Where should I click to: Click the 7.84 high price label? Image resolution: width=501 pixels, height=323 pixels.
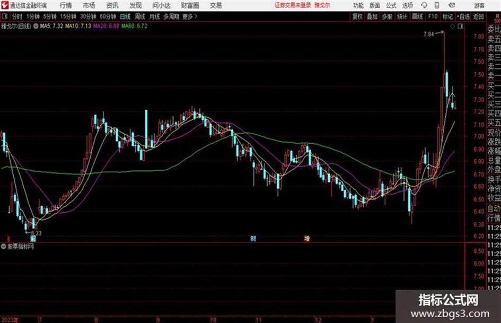[x=429, y=34]
